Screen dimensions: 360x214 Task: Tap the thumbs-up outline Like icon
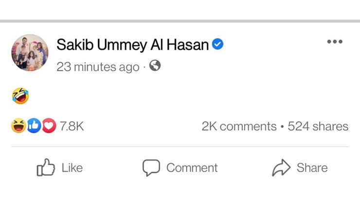click(46, 168)
